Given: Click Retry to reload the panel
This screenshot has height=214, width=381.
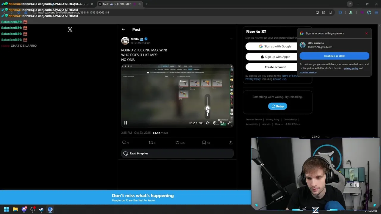Looking at the screenshot, I should coord(277,106).
